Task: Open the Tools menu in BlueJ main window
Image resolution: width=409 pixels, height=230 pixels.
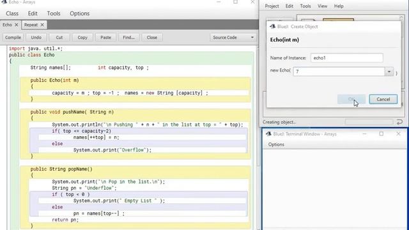Action: 305,6
